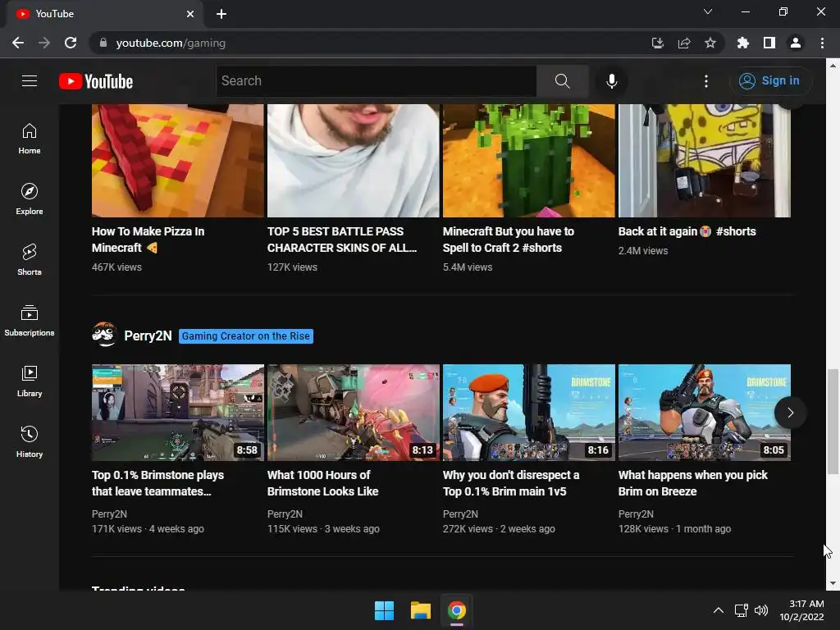
Task: Open Back at it again shorts thumbnail
Action: (705, 161)
